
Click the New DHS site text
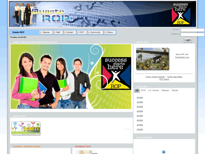click(182, 54)
